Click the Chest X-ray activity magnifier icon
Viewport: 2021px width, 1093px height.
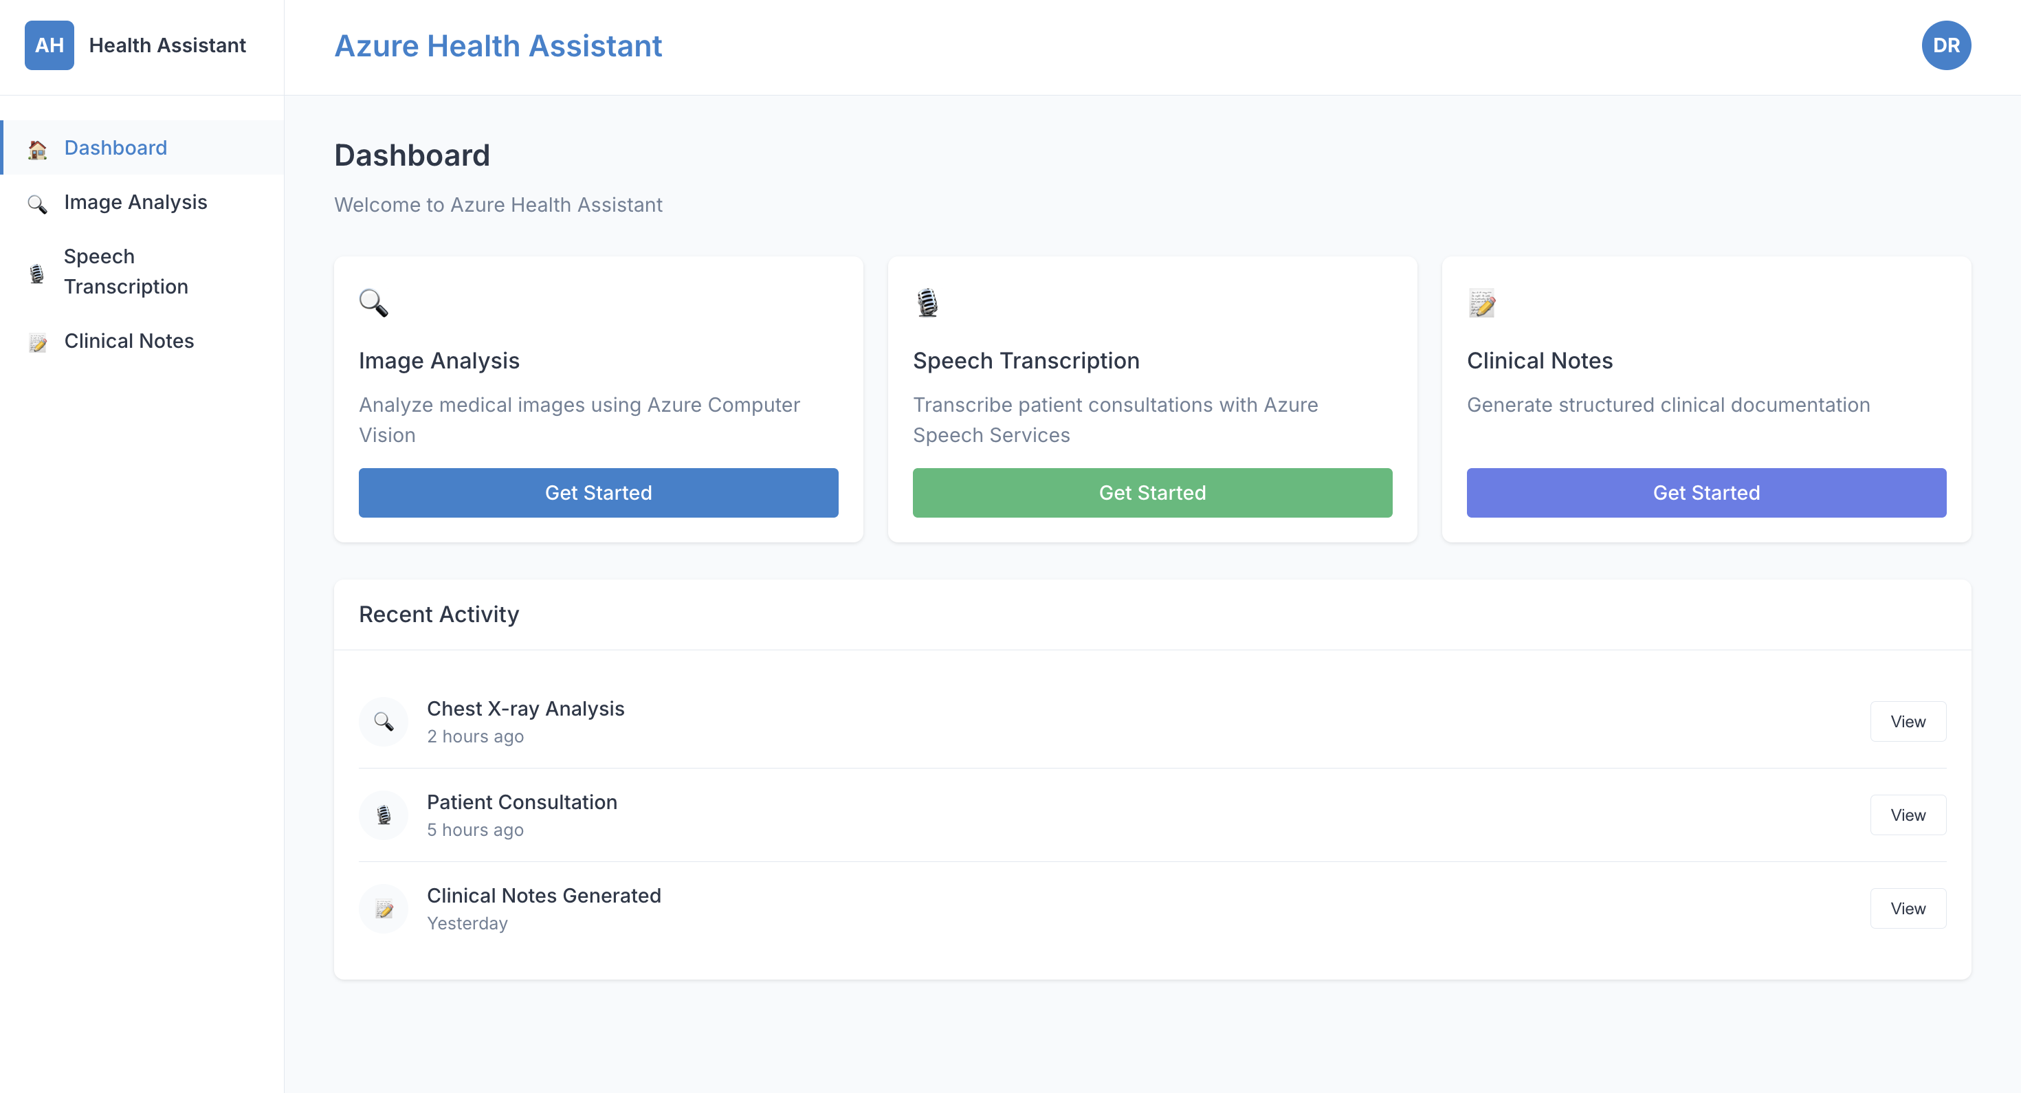pyautogui.click(x=384, y=721)
